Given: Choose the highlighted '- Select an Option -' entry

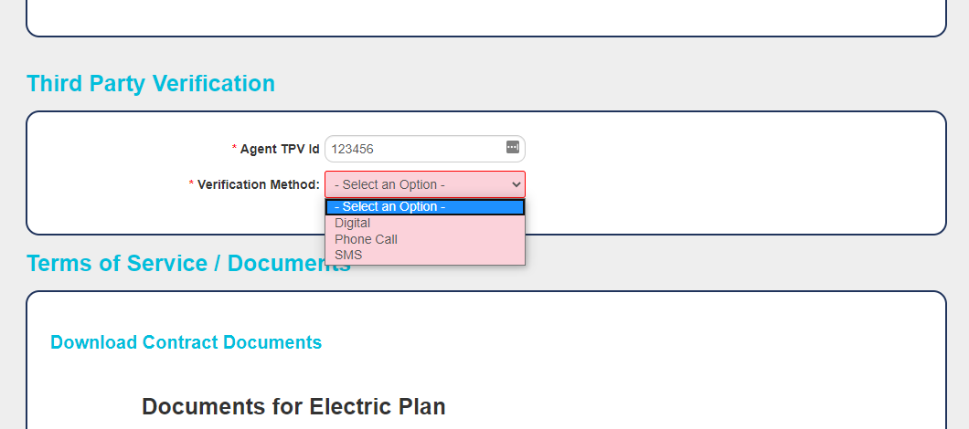Looking at the screenshot, I should (x=425, y=207).
